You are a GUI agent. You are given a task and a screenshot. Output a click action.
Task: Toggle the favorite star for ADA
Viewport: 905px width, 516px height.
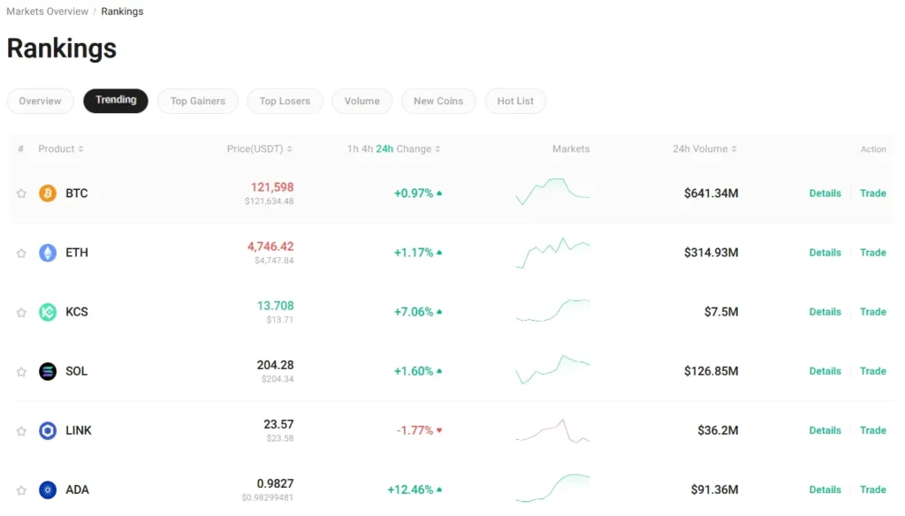point(20,489)
